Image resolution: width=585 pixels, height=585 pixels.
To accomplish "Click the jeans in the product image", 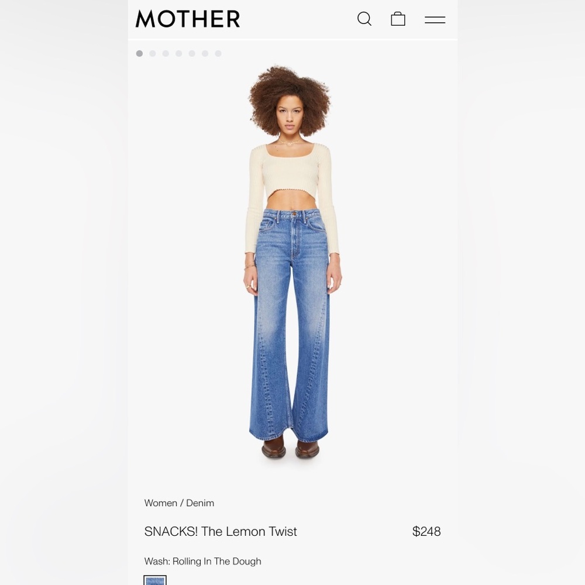I will pyautogui.click(x=290, y=325).
